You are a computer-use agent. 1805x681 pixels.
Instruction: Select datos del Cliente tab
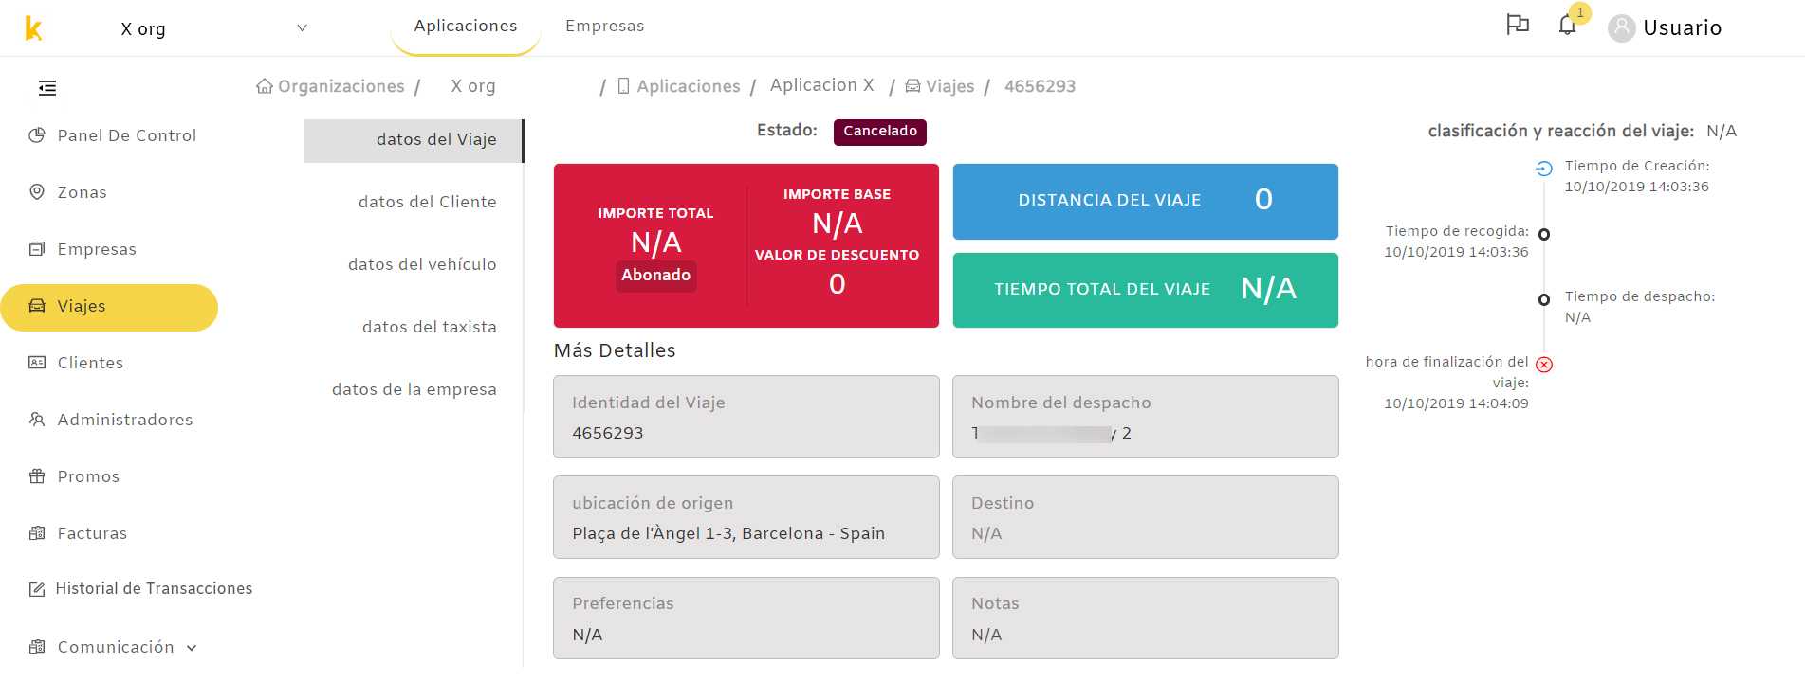[427, 202]
